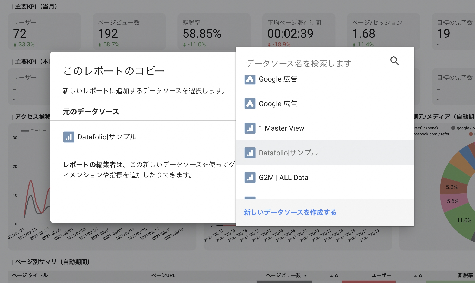The width and height of the screenshot is (475, 283).
Task: Select the 1 Master View data source
Action: coord(325,128)
